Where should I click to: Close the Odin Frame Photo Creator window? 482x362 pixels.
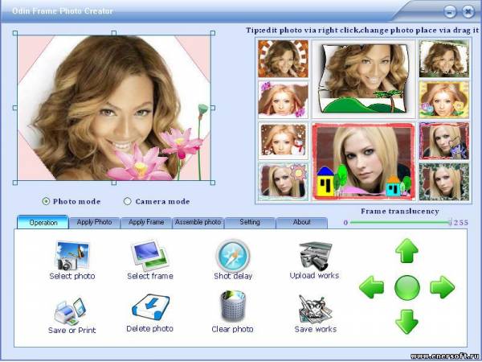coord(468,12)
